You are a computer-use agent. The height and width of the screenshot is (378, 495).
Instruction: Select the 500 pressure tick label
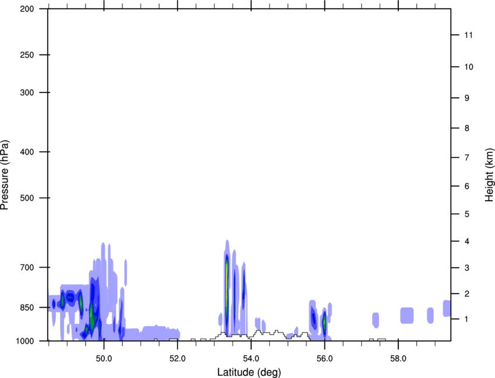pyautogui.click(x=27, y=198)
